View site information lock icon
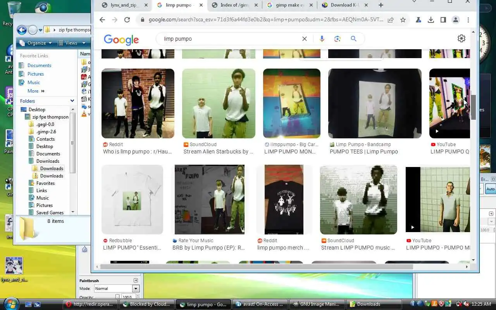Viewport: 496px width, 310px height. (143, 20)
